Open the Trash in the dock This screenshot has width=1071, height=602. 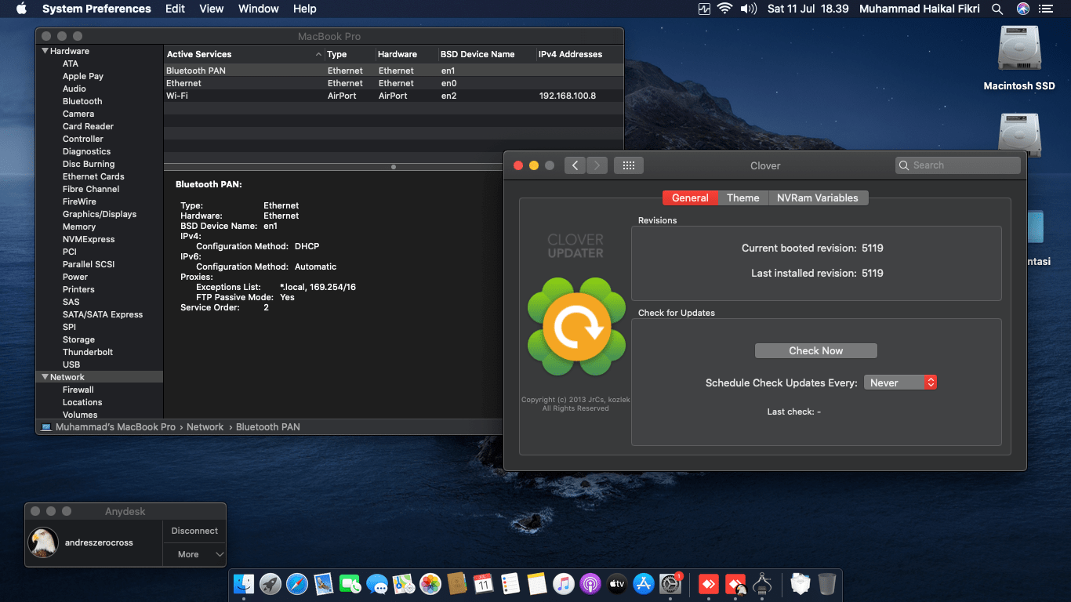point(826,583)
